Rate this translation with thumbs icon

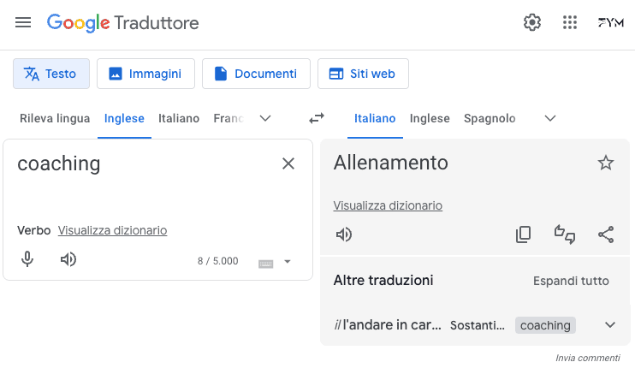click(x=565, y=234)
